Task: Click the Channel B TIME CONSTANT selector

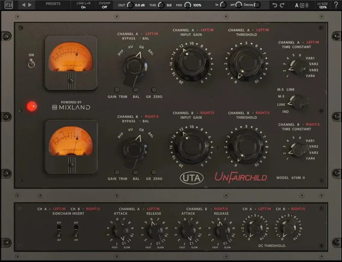Action: point(298,150)
